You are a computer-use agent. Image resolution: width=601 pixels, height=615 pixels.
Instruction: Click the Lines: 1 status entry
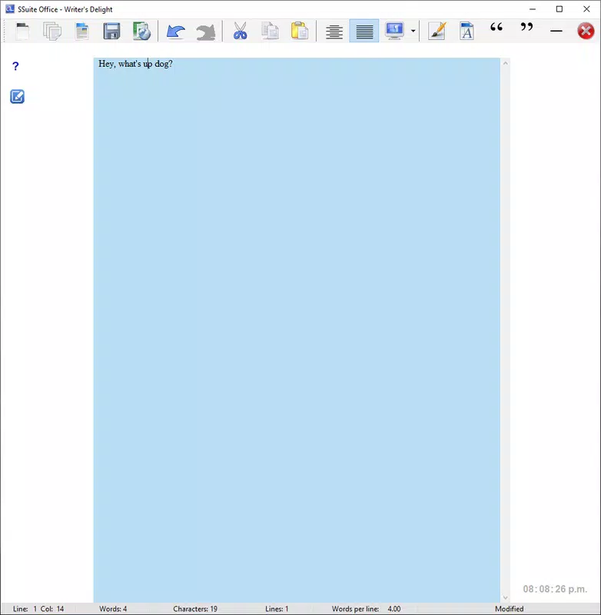coord(277,609)
